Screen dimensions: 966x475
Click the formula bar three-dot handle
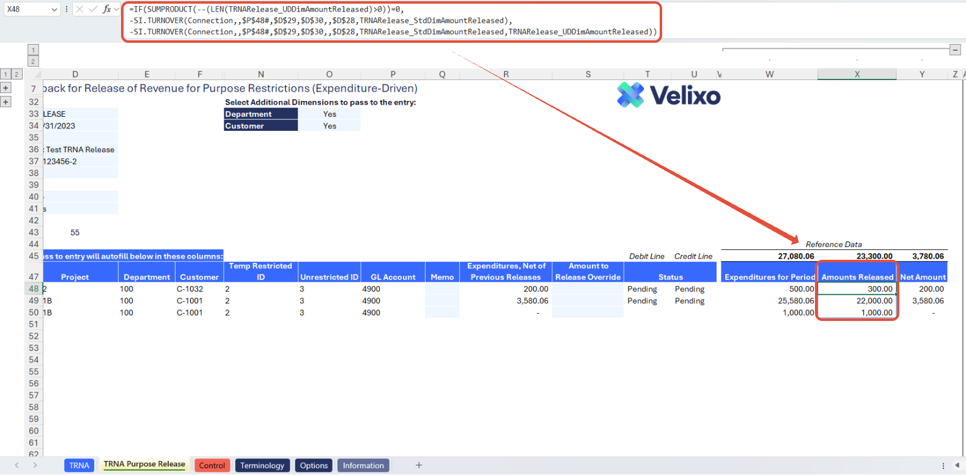tap(67, 9)
